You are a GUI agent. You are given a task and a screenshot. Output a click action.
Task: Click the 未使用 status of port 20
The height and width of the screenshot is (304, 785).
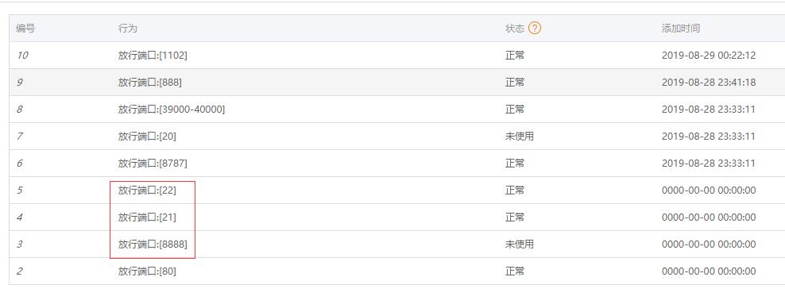[519, 137]
